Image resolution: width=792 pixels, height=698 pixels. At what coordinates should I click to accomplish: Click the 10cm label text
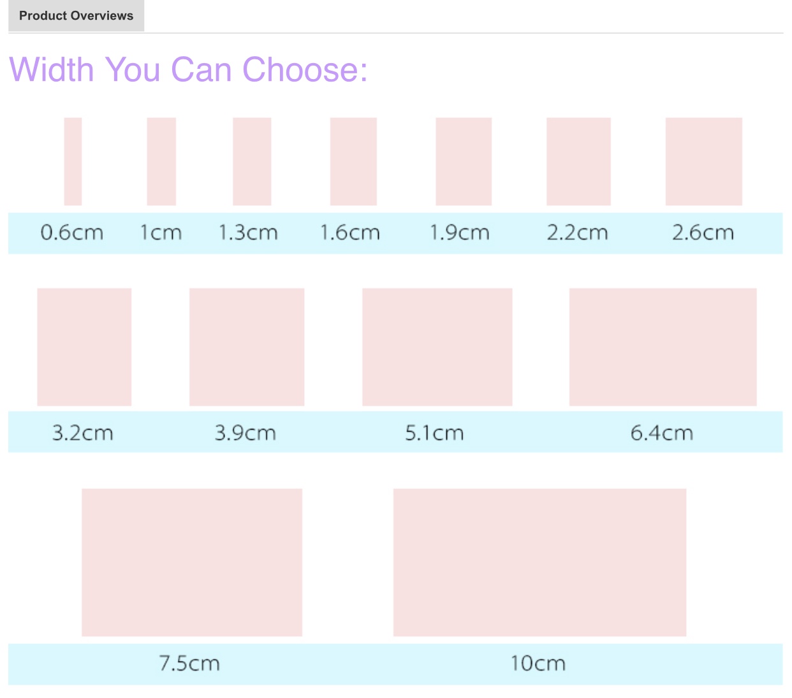click(x=538, y=664)
